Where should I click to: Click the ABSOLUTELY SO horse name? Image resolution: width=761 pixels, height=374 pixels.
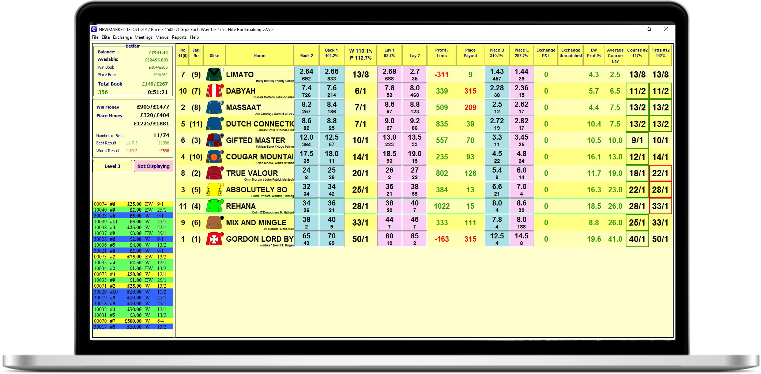coord(257,189)
